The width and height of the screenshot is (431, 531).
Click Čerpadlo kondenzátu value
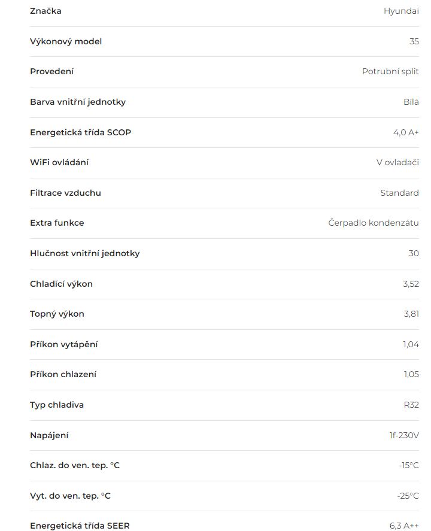374,223
